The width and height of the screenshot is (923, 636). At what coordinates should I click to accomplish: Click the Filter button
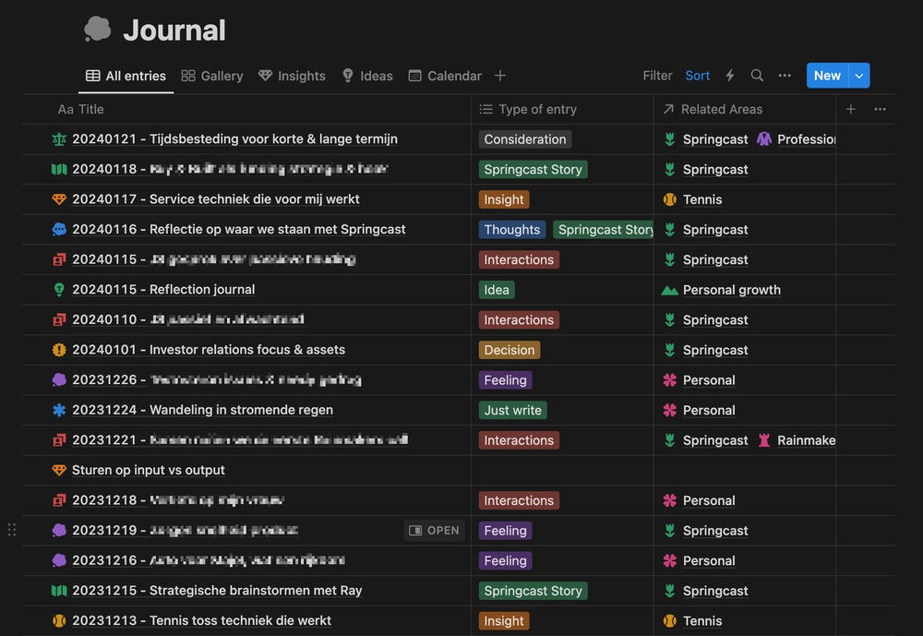click(x=657, y=76)
